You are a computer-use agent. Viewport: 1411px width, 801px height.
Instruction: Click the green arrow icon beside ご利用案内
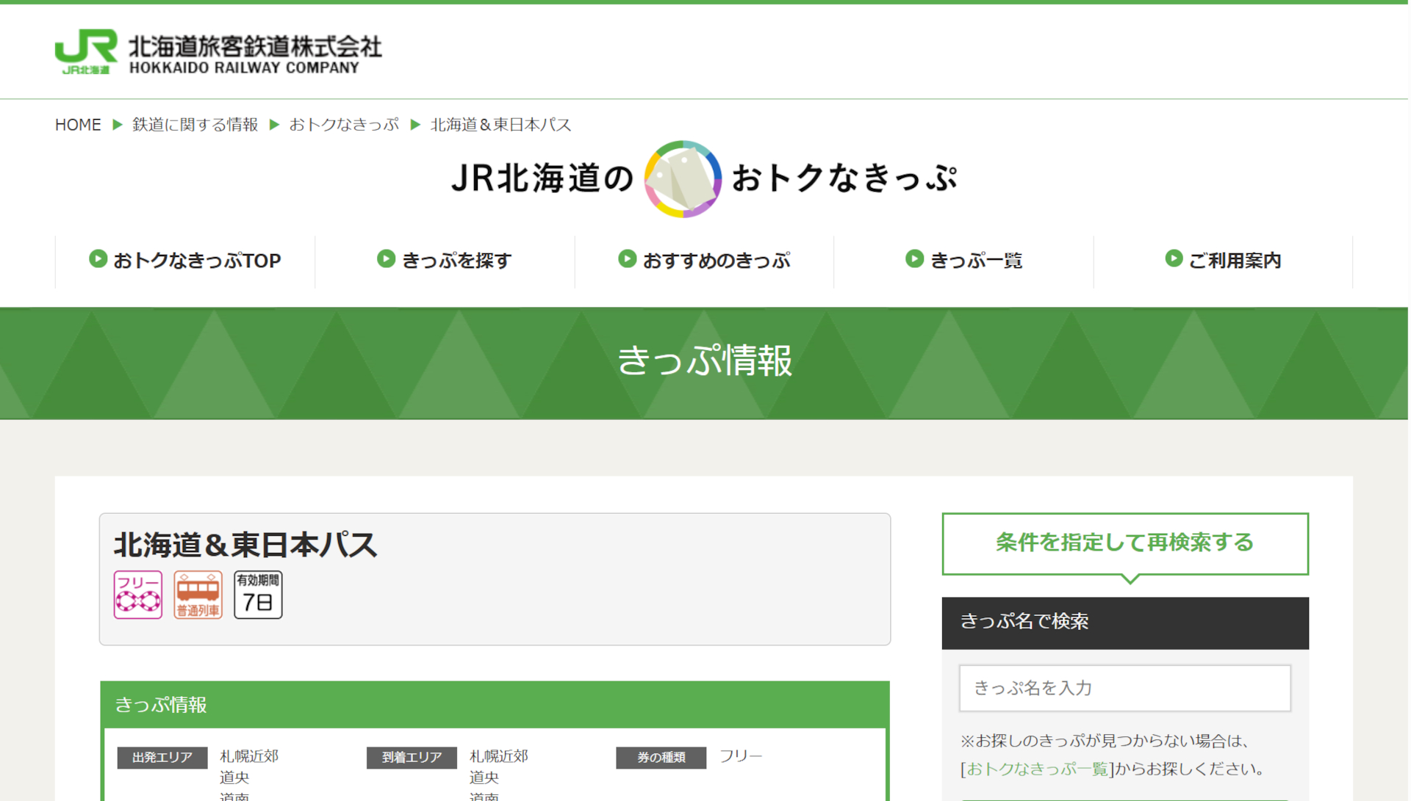[x=1174, y=259]
